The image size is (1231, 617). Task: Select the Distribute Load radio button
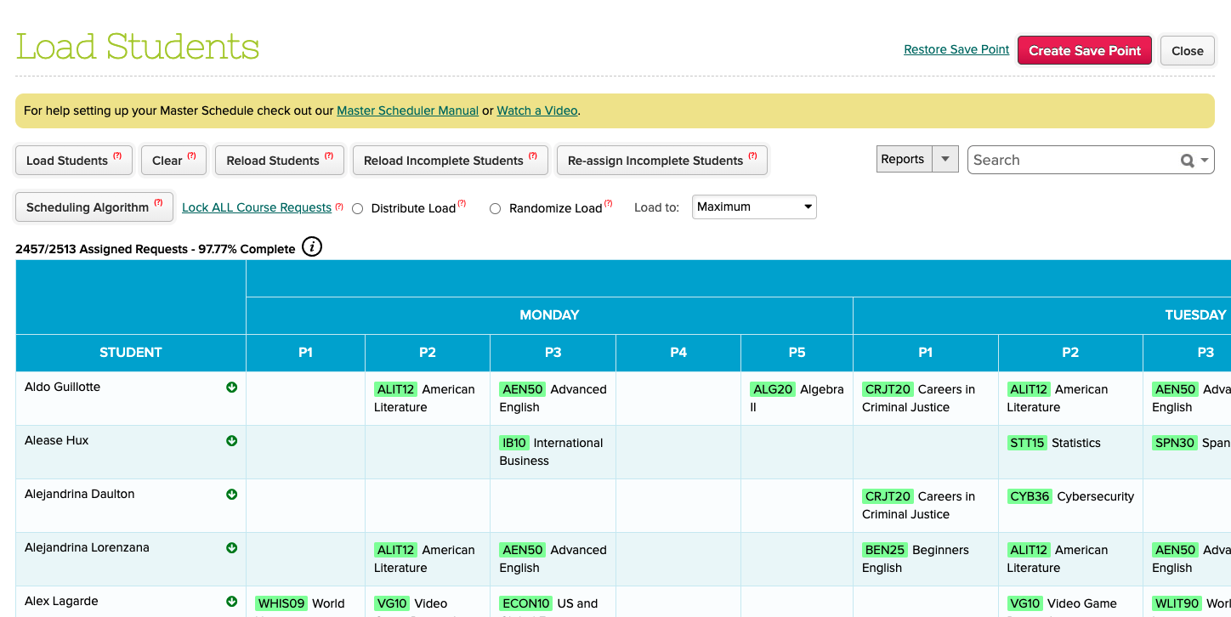358,208
